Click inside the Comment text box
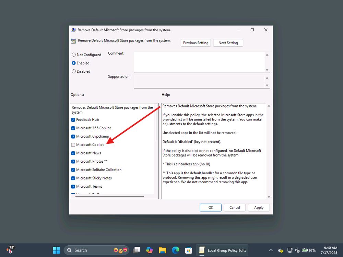The image size is (343, 257). 199,62
